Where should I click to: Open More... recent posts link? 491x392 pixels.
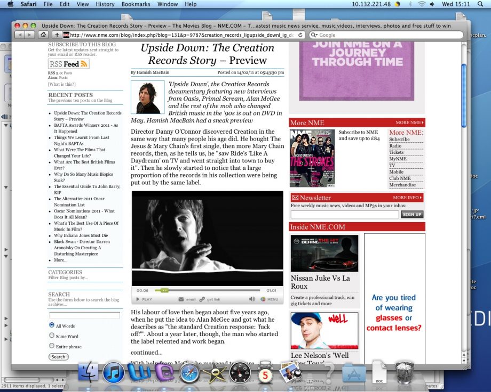pyautogui.click(x=60, y=260)
